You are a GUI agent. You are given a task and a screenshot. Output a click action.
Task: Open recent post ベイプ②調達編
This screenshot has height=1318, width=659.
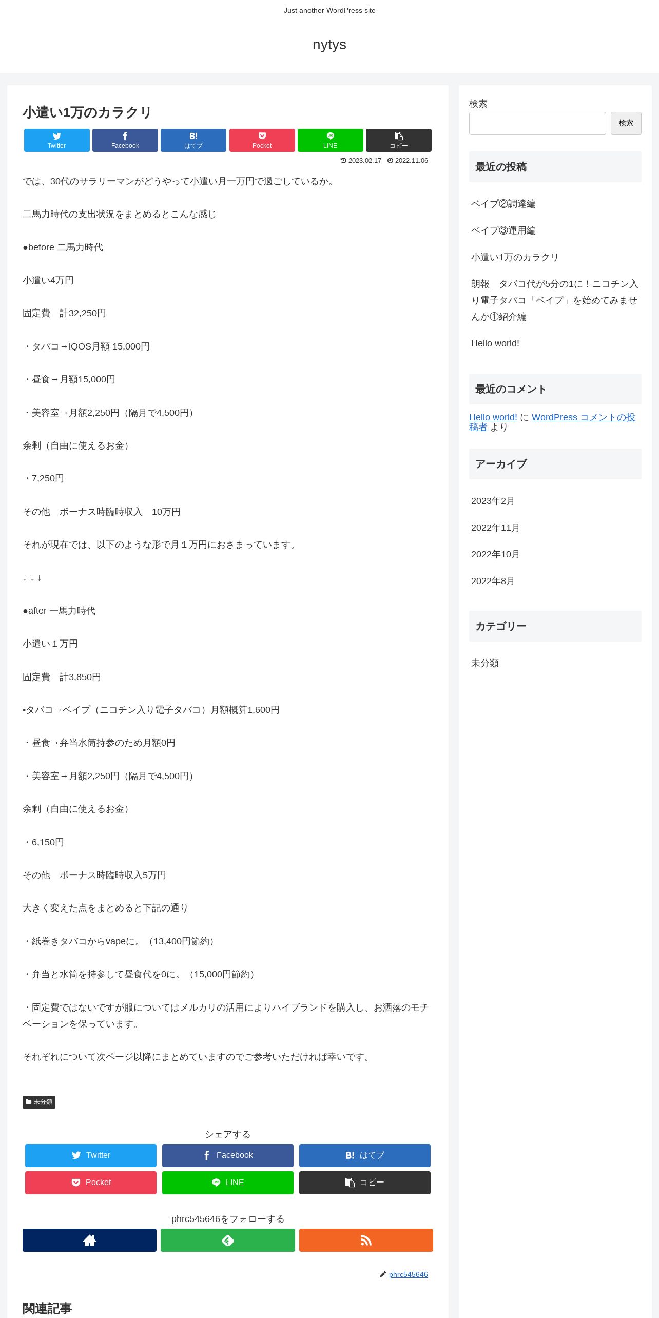[x=503, y=204]
